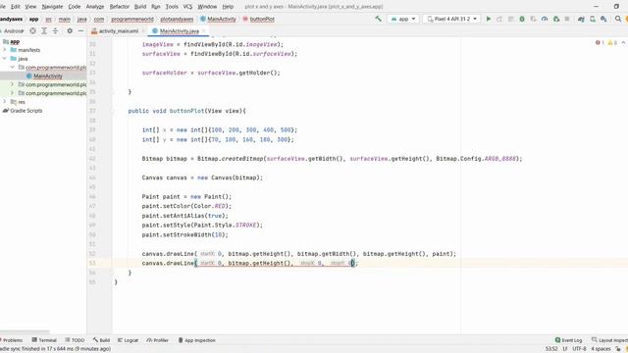Open the TODO tool window
This screenshot has width=628, height=353.
[x=75, y=340]
